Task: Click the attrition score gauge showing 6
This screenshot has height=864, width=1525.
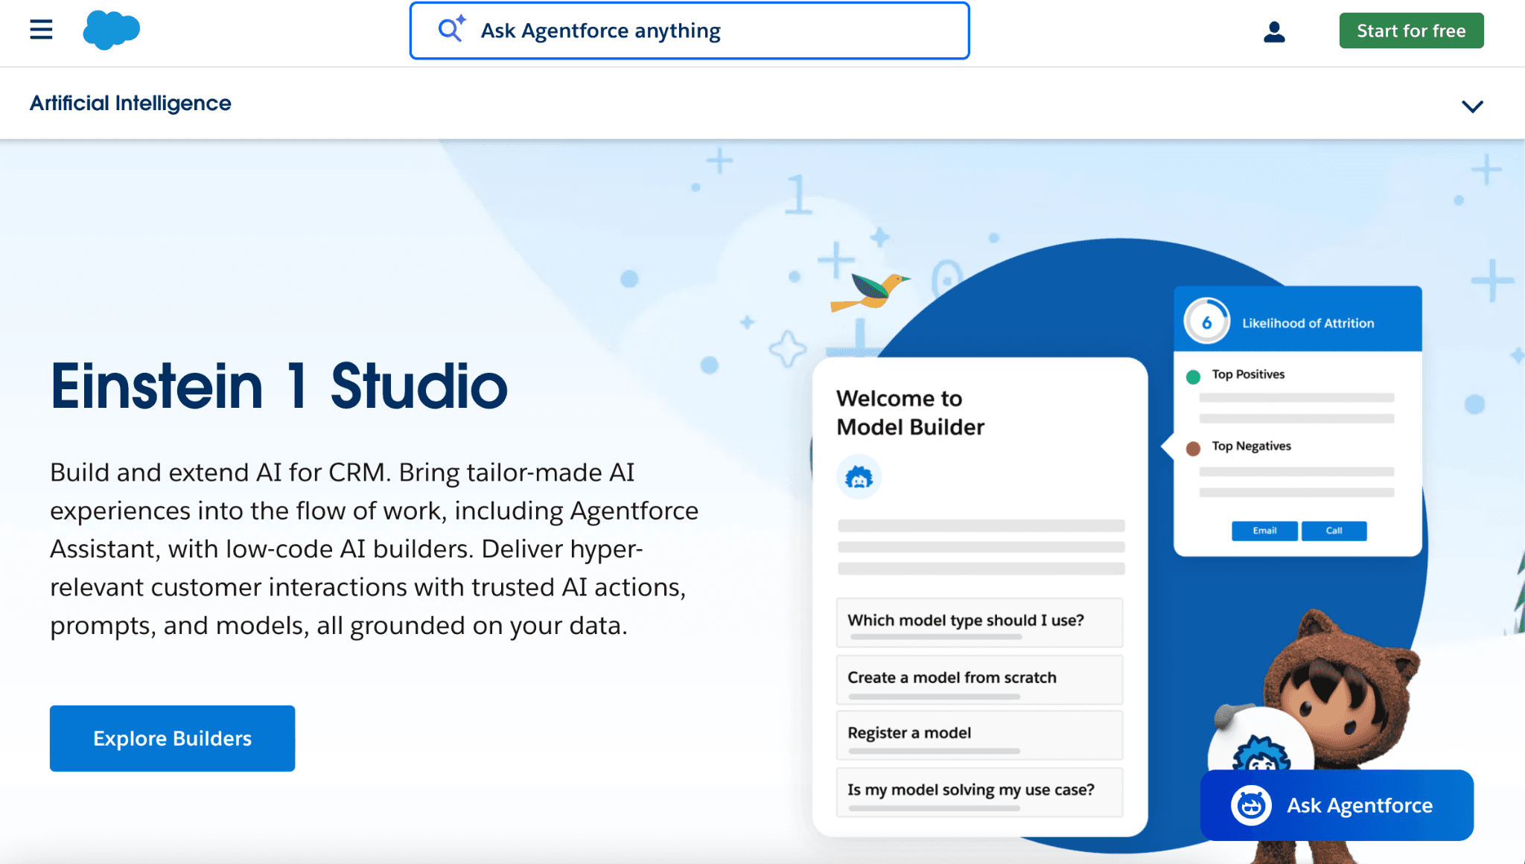Action: click(1206, 320)
